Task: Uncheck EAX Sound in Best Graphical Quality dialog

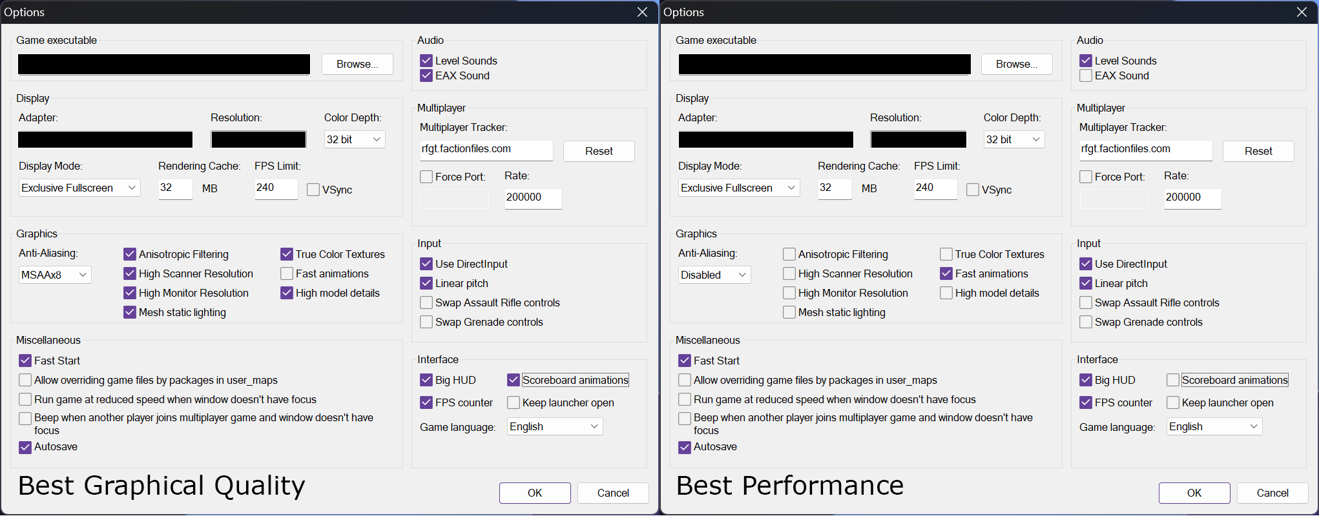Action: [x=426, y=76]
